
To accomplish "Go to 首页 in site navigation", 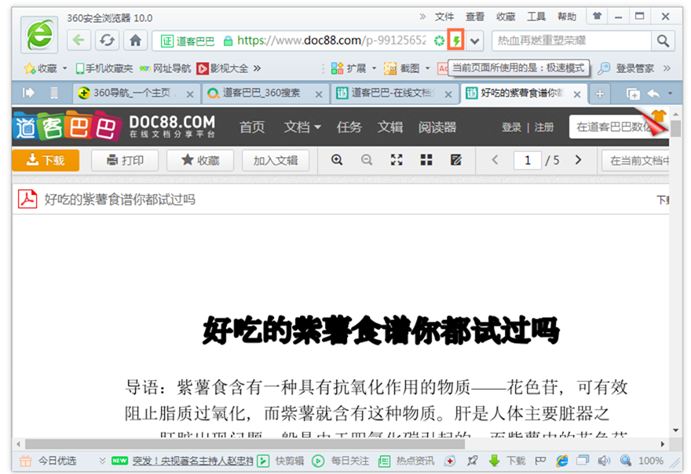I will click(252, 127).
